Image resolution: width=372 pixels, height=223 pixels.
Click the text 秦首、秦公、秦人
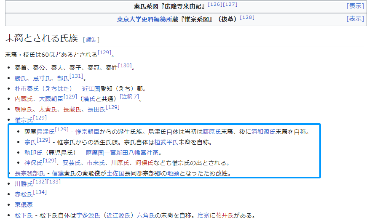click(39, 68)
